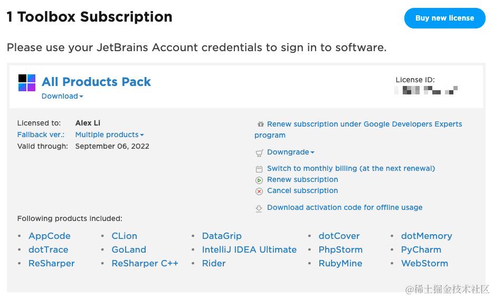Open the Download dropdown under All Products Pack
The width and height of the screenshot is (493, 298).
pos(62,96)
